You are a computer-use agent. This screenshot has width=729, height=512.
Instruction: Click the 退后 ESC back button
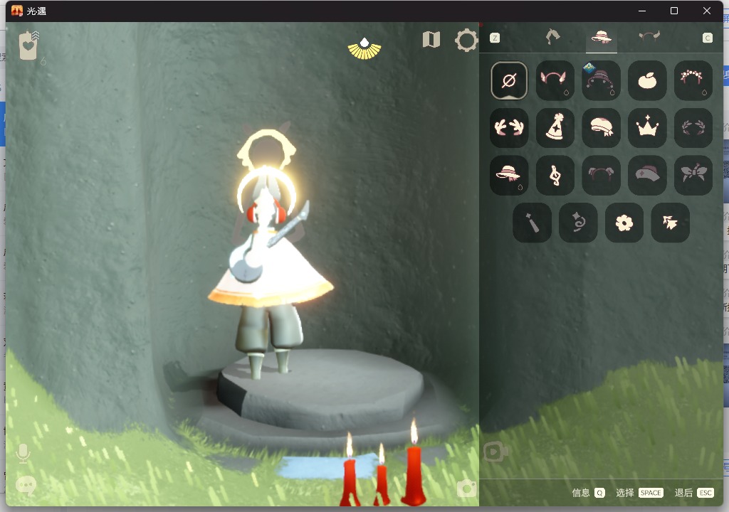coord(694,493)
